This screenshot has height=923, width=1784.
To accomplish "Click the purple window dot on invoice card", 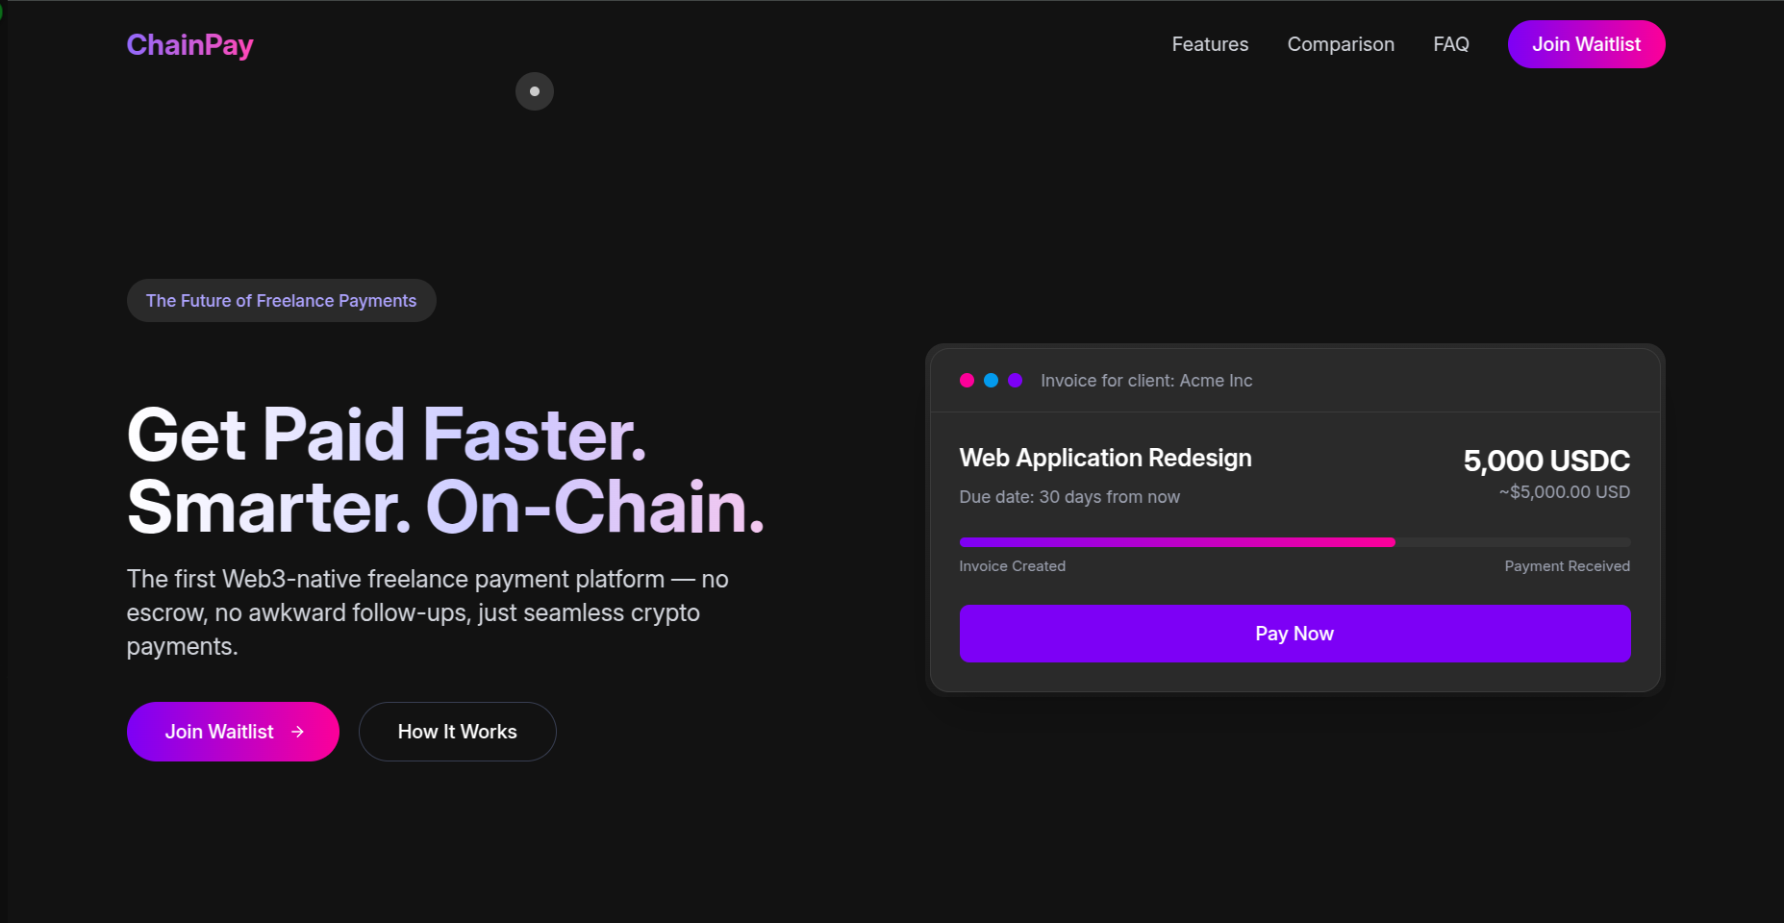I will (1016, 380).
